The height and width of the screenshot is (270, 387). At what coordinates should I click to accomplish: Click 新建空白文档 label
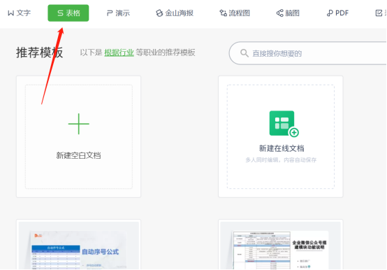(x=78, y=155)
